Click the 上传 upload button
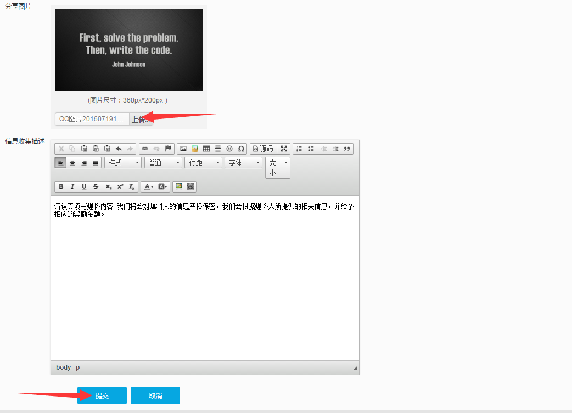Screen dimensions: 572x413 click(x=141, y=119)
